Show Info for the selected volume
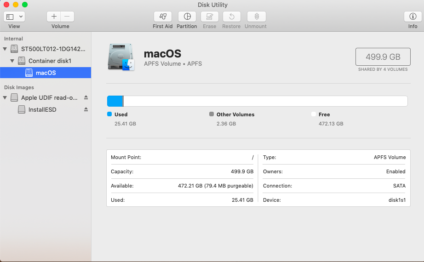 coord(413,17)
